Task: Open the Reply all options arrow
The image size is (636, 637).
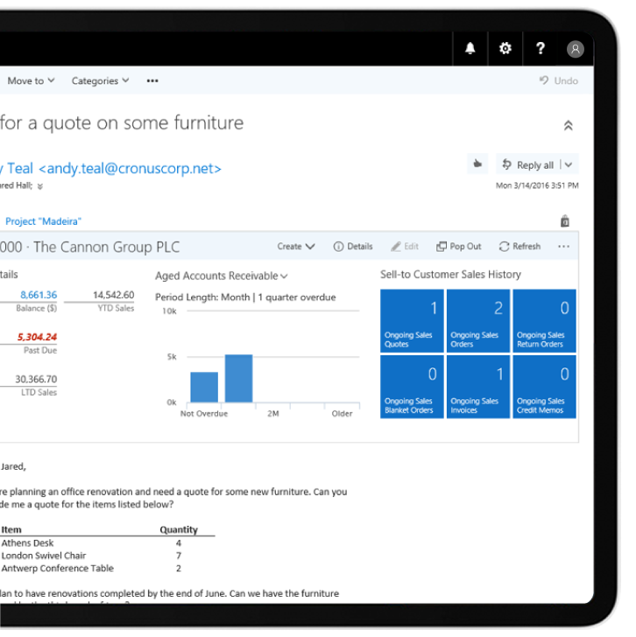Action: click(x=569, y=164)
